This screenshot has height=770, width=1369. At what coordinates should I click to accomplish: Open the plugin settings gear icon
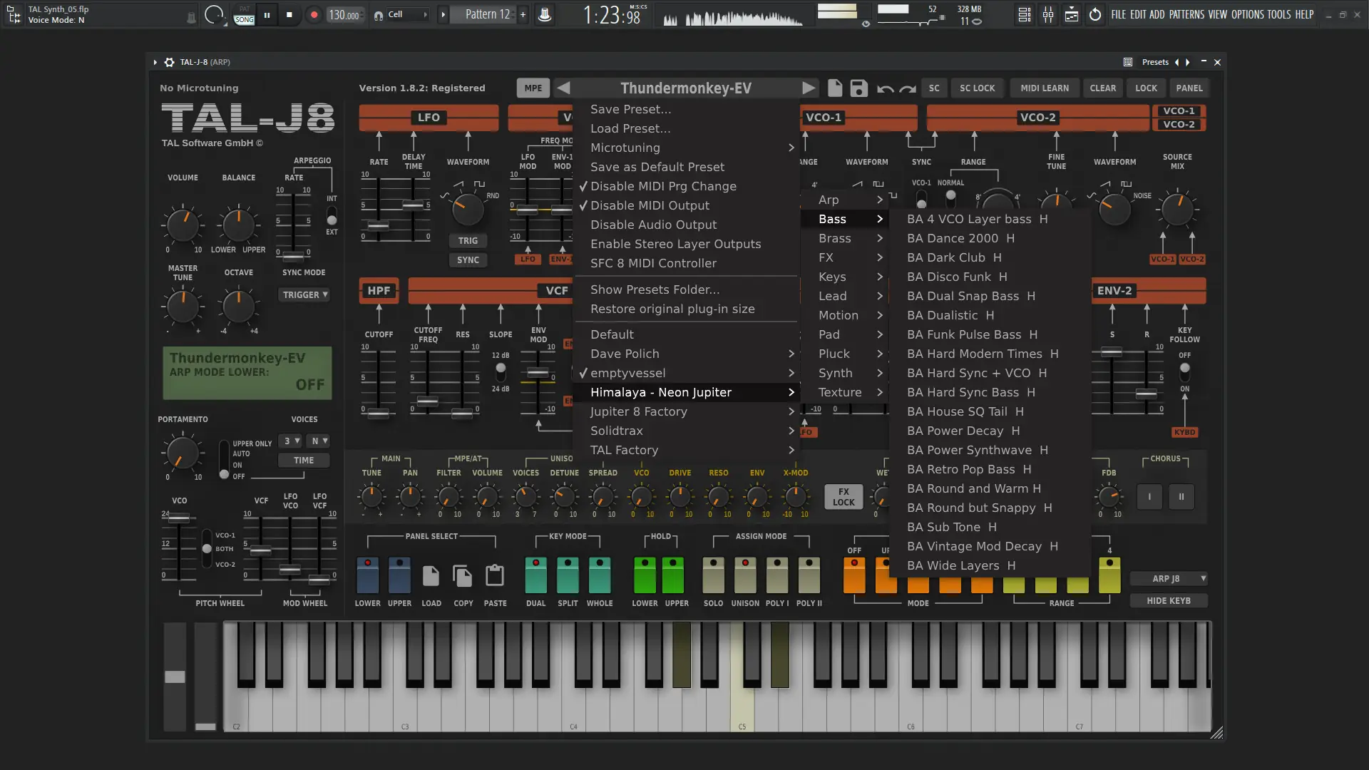click(x=169, y=62)
